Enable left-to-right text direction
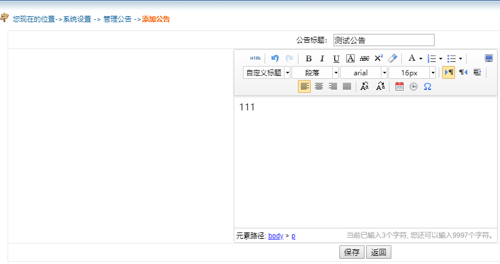The width and height of the screenshot is (500, 264). tap(449, 72)
